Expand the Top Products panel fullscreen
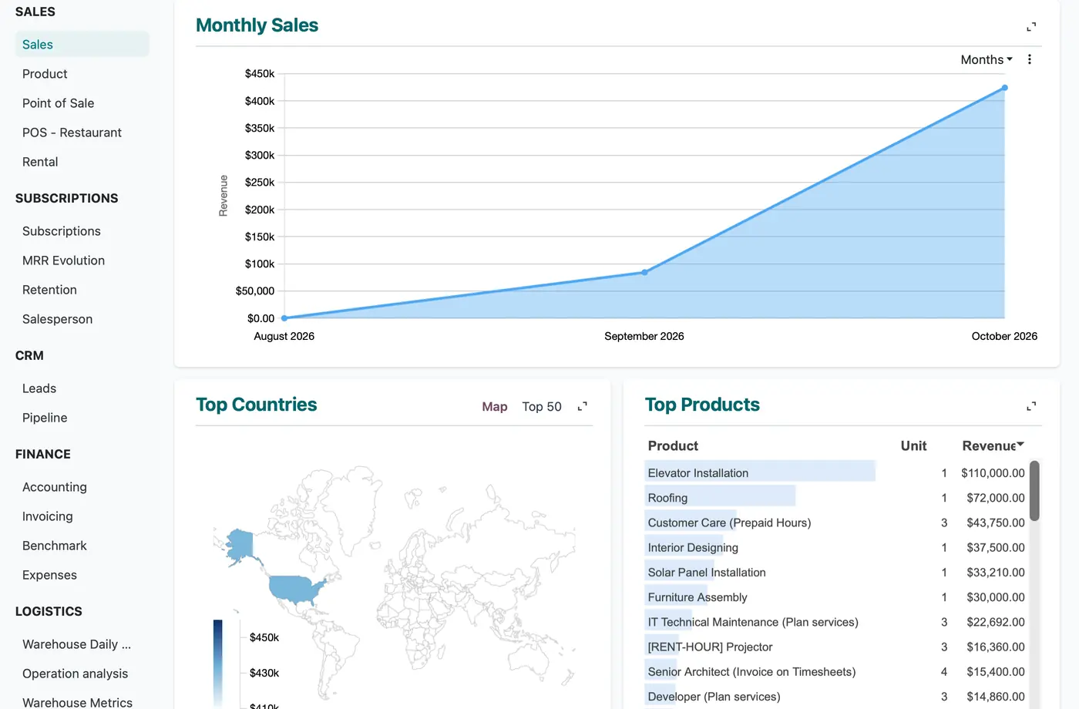Screen dimensions: 1079x709 1031,406
